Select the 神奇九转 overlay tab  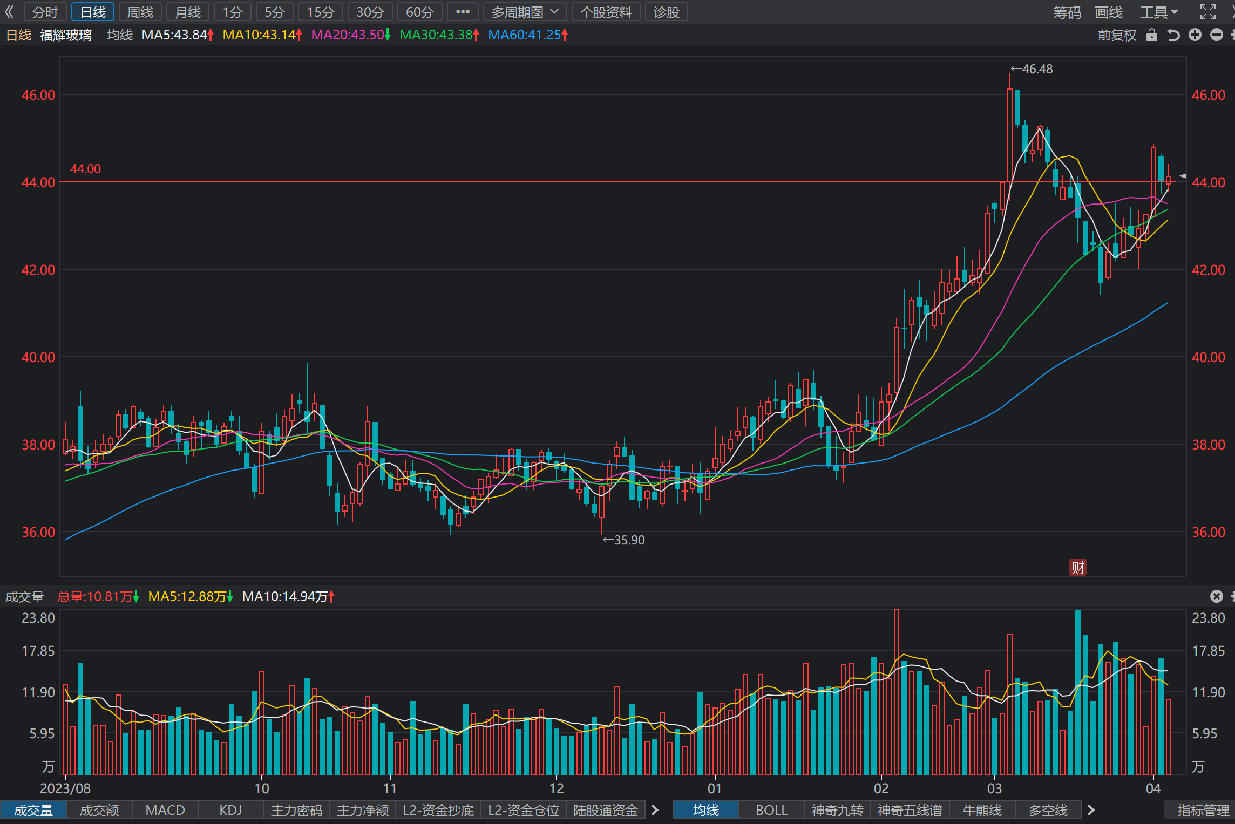838,810
